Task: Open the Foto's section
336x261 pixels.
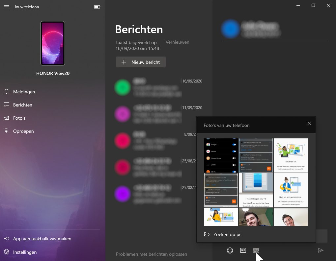Action: click(19, 118)
